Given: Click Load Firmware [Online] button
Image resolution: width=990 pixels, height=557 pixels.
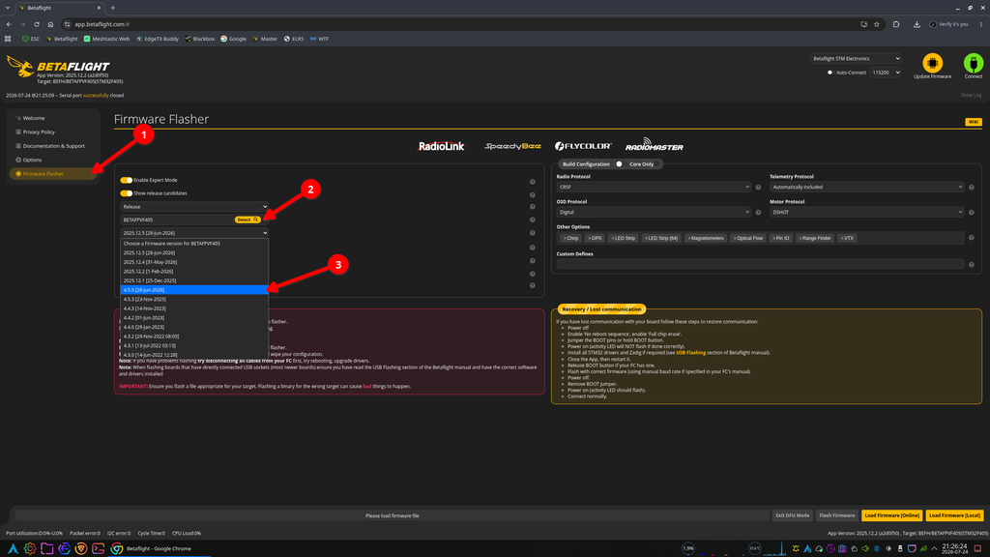Looking at the screenshot, I should pos(891,515).
